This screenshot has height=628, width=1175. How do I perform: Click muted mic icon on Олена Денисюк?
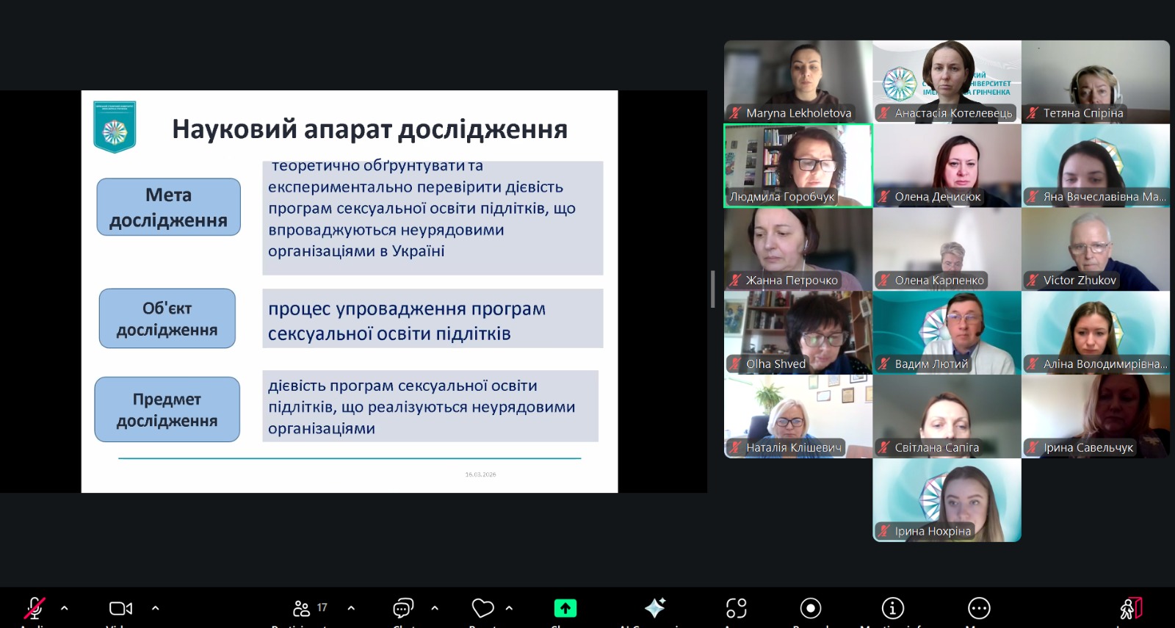click(x=884, y=197)
